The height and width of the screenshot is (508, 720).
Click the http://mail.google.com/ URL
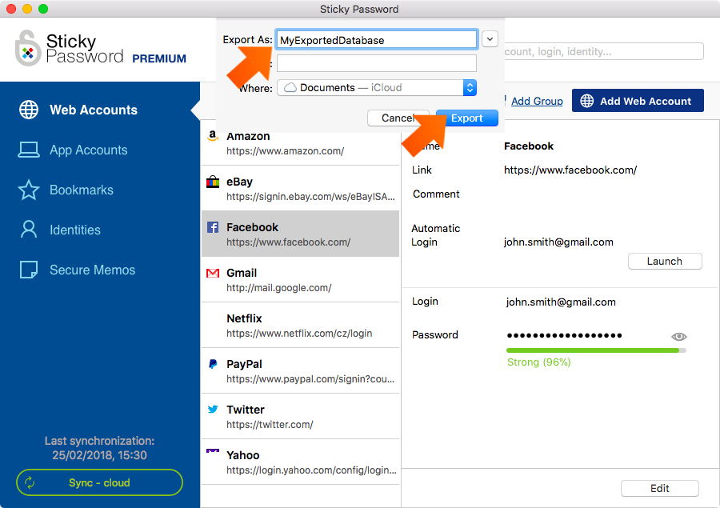[278, 288]
